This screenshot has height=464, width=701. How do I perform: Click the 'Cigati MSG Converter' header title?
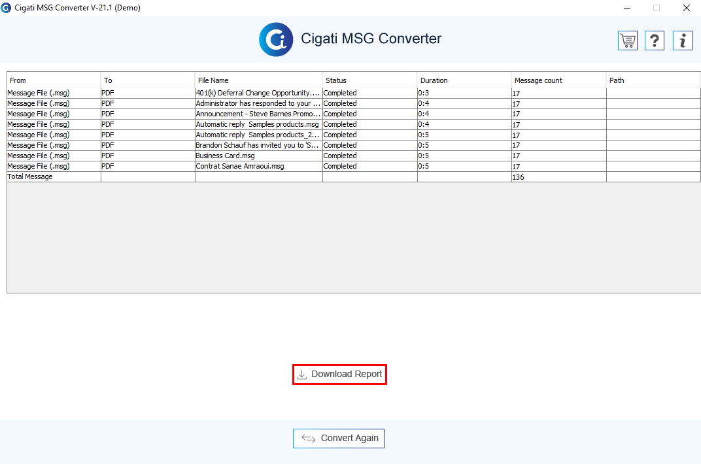point(371,39)
